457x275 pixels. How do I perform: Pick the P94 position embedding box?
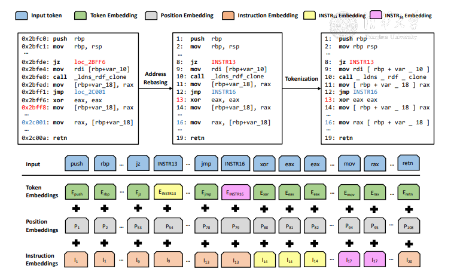[349, 225]
